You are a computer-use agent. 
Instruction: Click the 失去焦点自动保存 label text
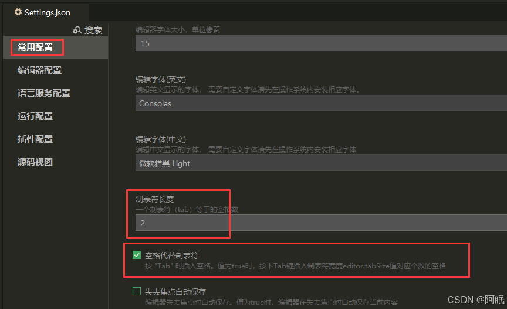tap(175, 292)
